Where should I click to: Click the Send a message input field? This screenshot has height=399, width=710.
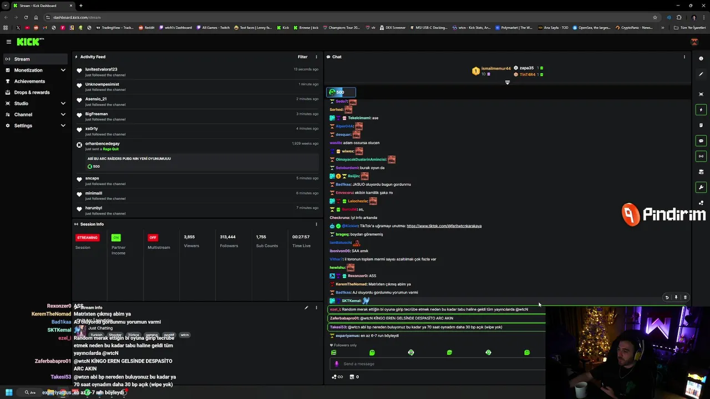[438, 364]
